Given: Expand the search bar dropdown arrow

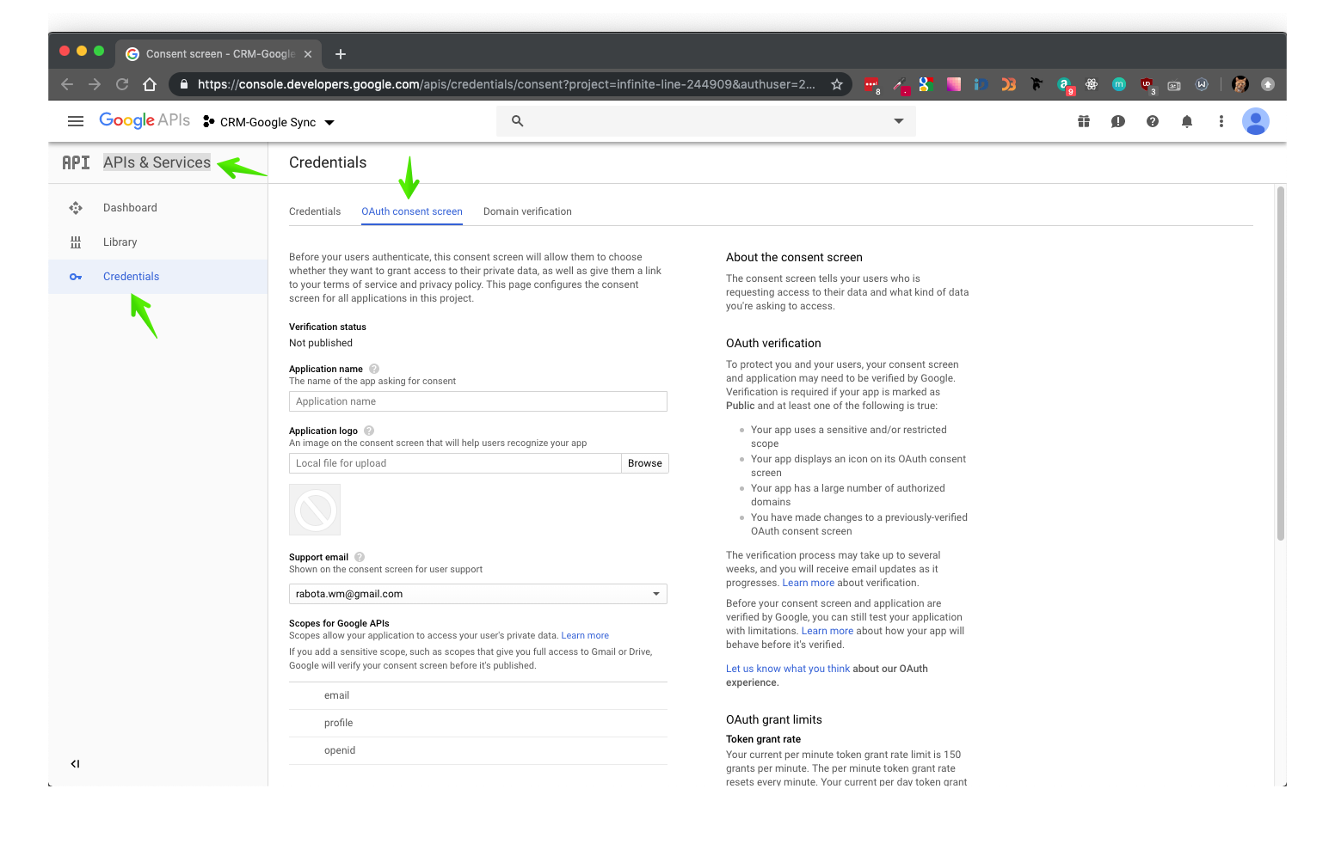Looking at the screenshot, I should 899,121.
